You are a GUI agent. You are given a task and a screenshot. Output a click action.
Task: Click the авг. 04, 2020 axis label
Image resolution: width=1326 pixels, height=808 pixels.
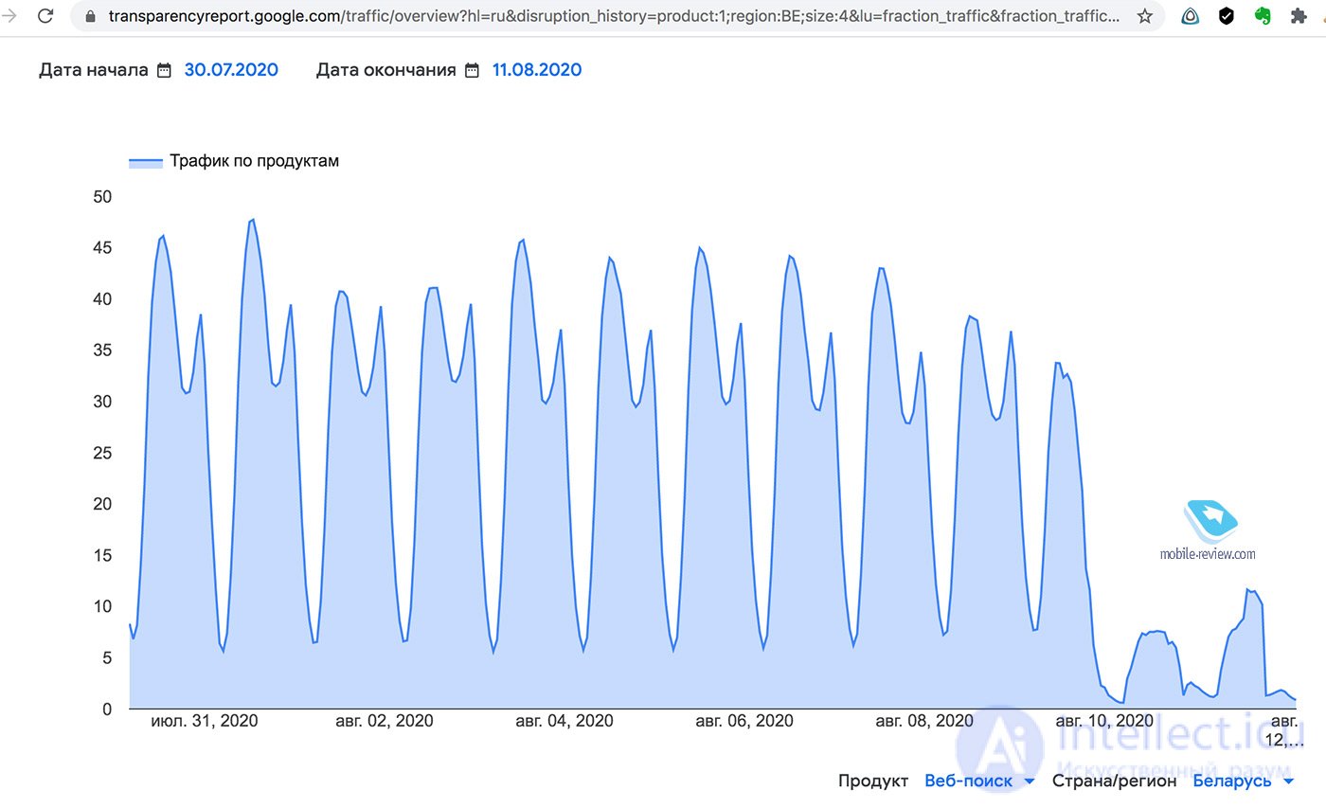(x=564, y=721)
